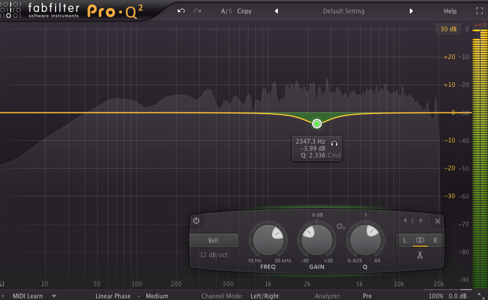Viewport: 488px width, 300px height.
Task: Click the 0.0 dB output gain value
Action: coord(457,296)
